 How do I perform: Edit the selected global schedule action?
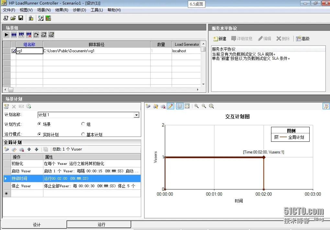(14, 149)
